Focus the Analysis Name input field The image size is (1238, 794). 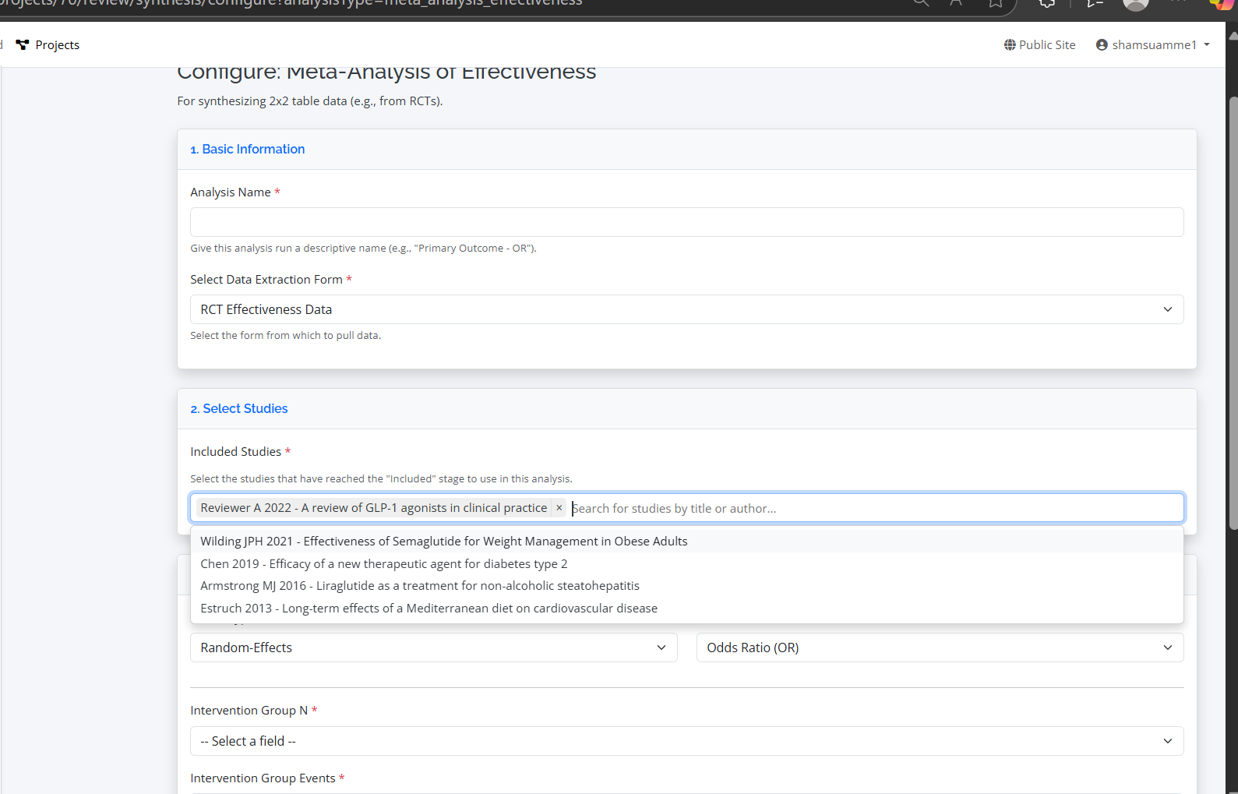coord(686,222)
